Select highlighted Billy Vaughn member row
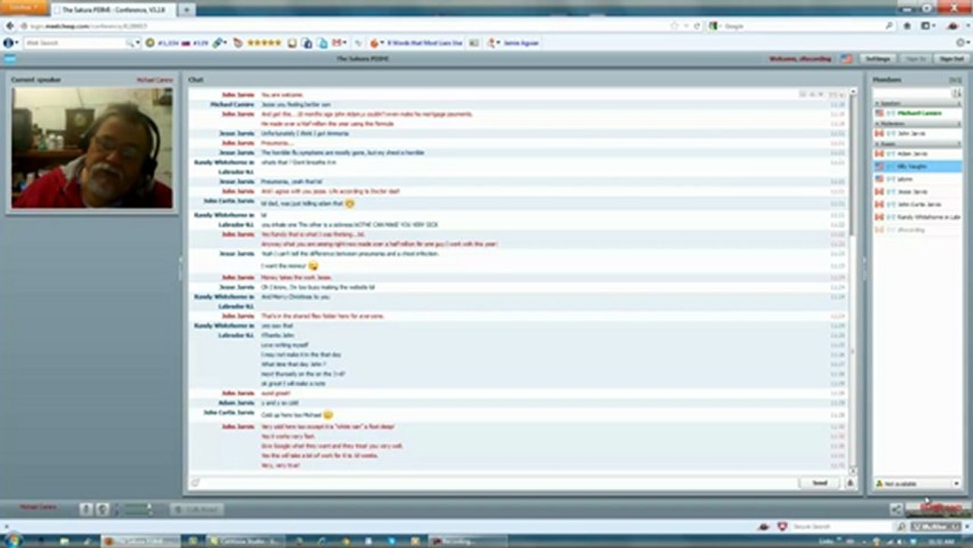This screenshot has width=973, height=548. pos(917,166)
